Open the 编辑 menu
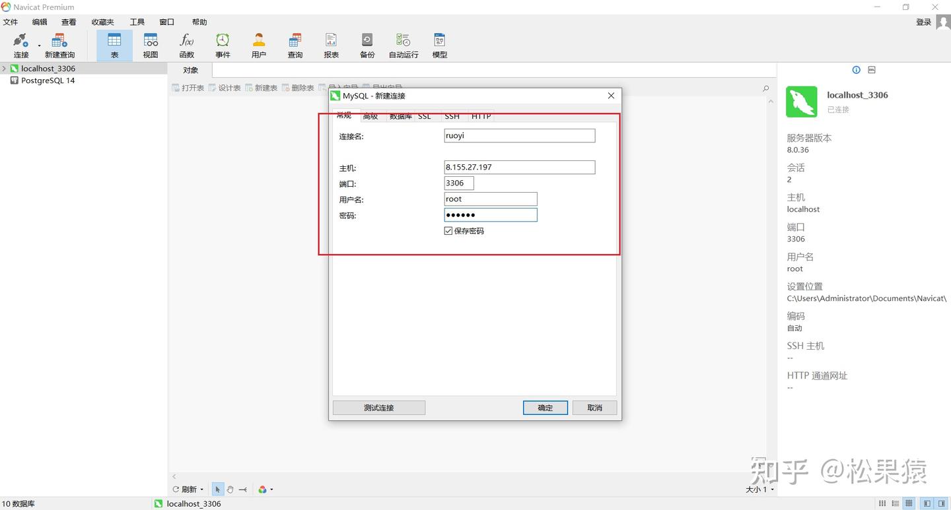The width and height of the screenshot is (951, 510). [x=40, y=22]
